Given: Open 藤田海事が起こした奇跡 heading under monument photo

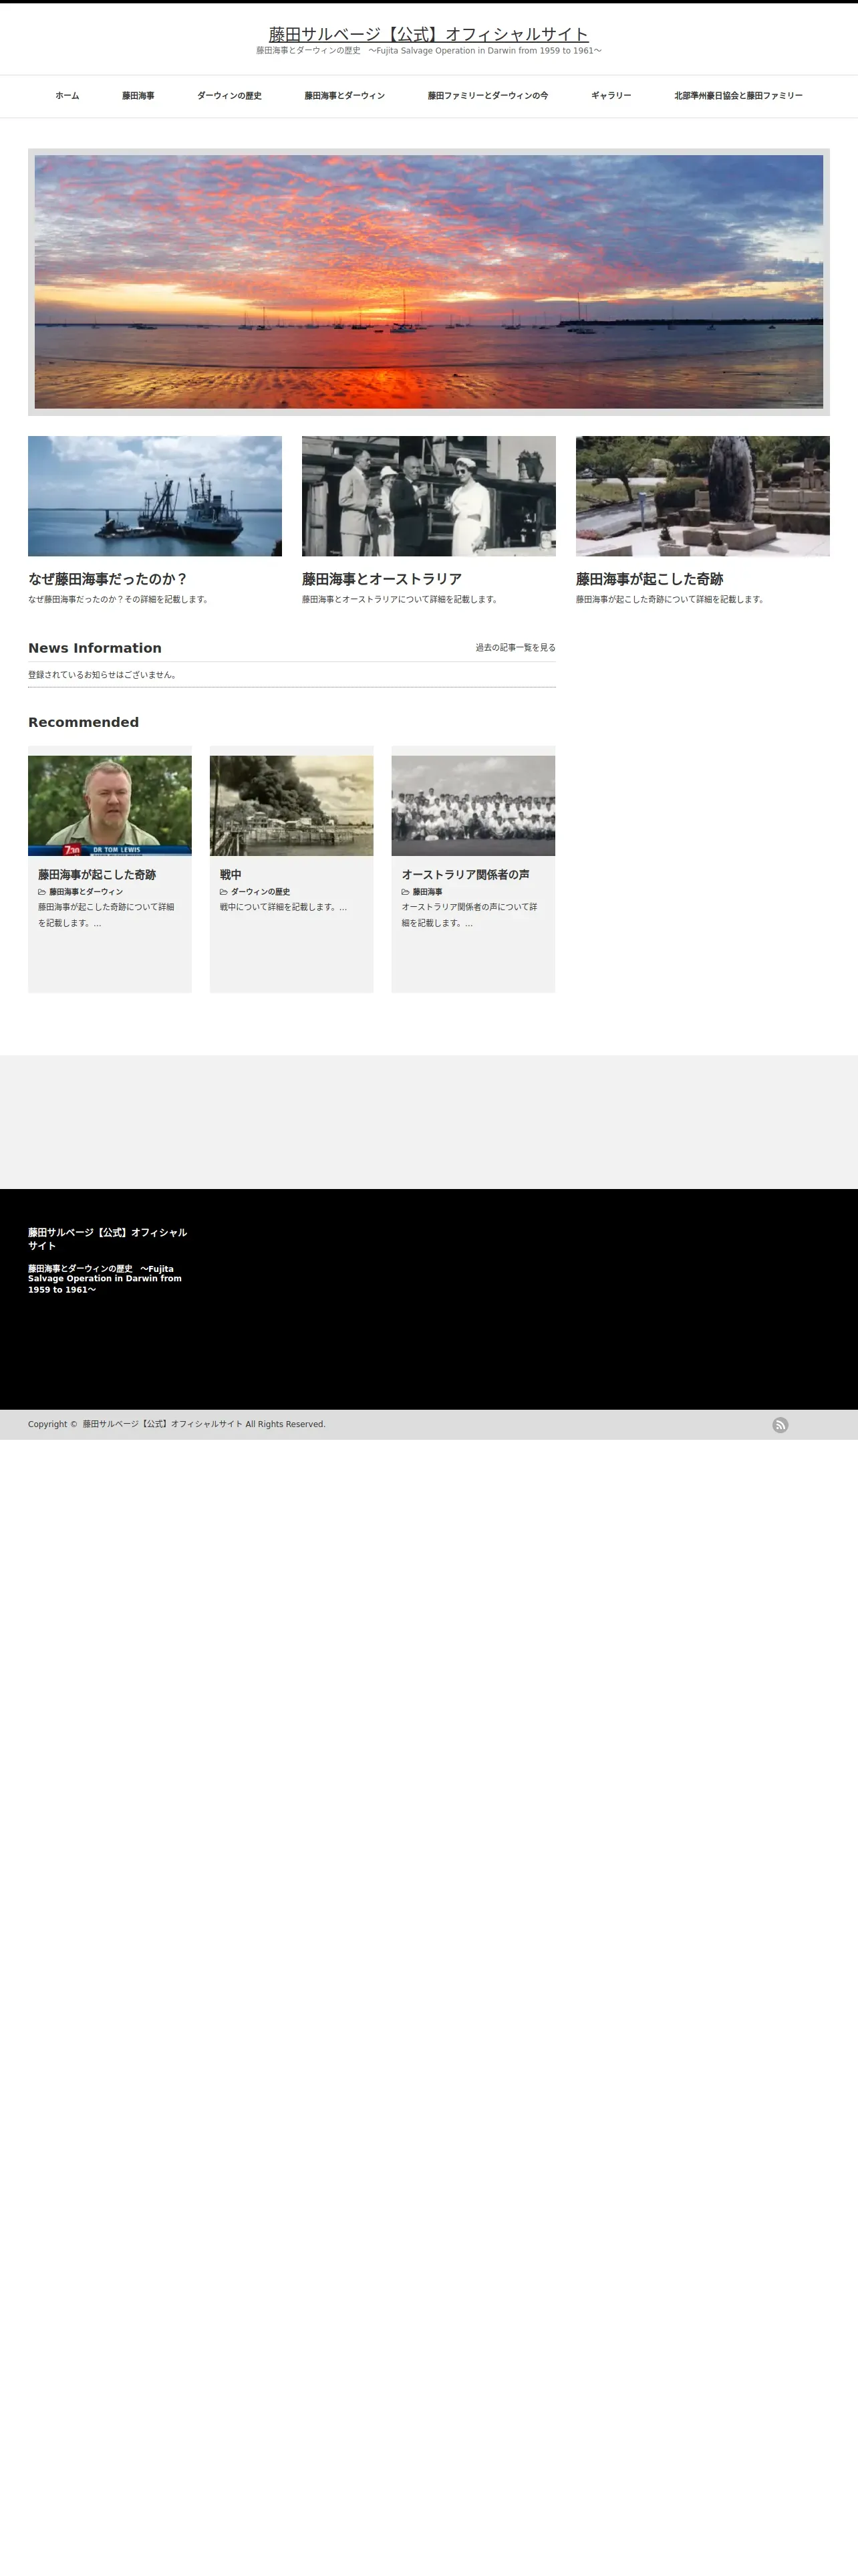Looking at the screenshot, I should 650,579.
